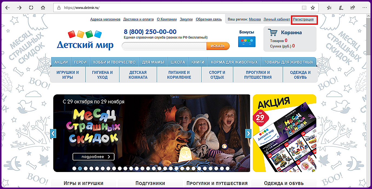
Task: Click the Регистрация link
Action: point(303,19)
